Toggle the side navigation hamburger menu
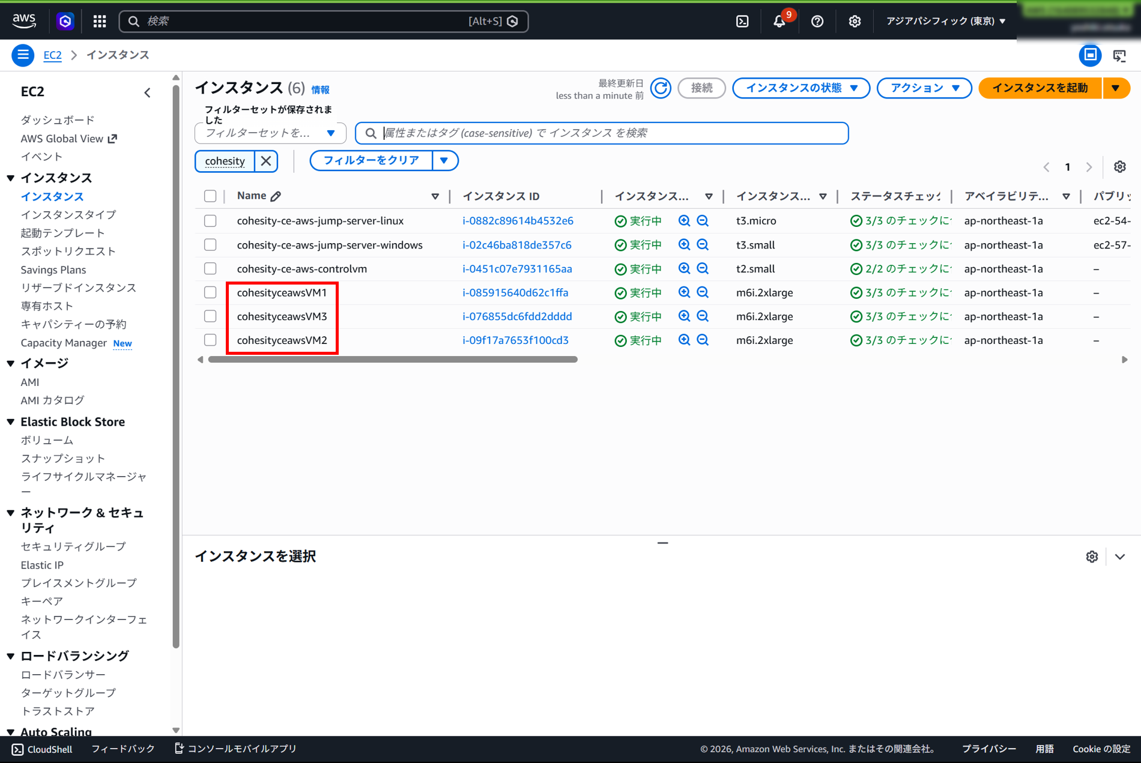 tap(23, 55)
